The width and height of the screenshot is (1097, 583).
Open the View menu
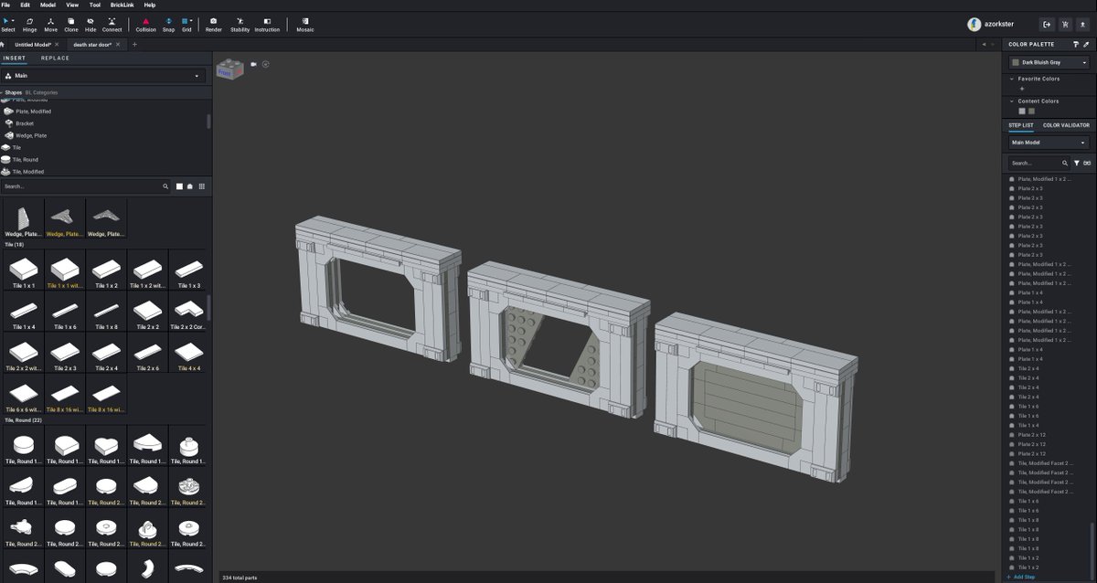[72, 5]
